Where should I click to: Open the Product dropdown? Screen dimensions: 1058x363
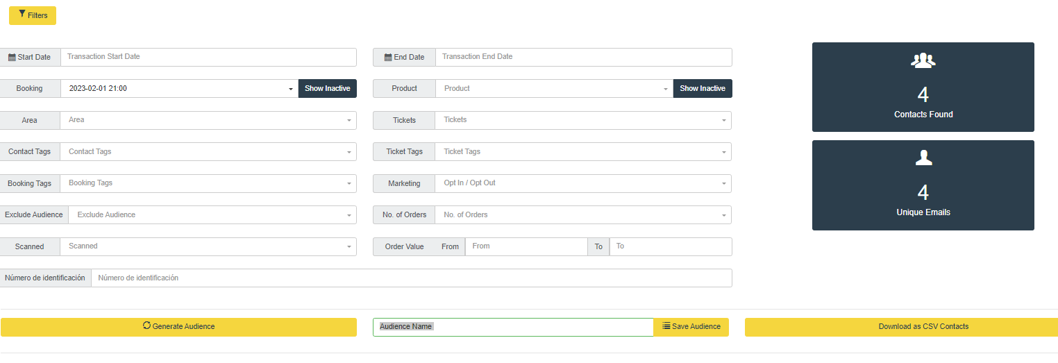[554, 89]
